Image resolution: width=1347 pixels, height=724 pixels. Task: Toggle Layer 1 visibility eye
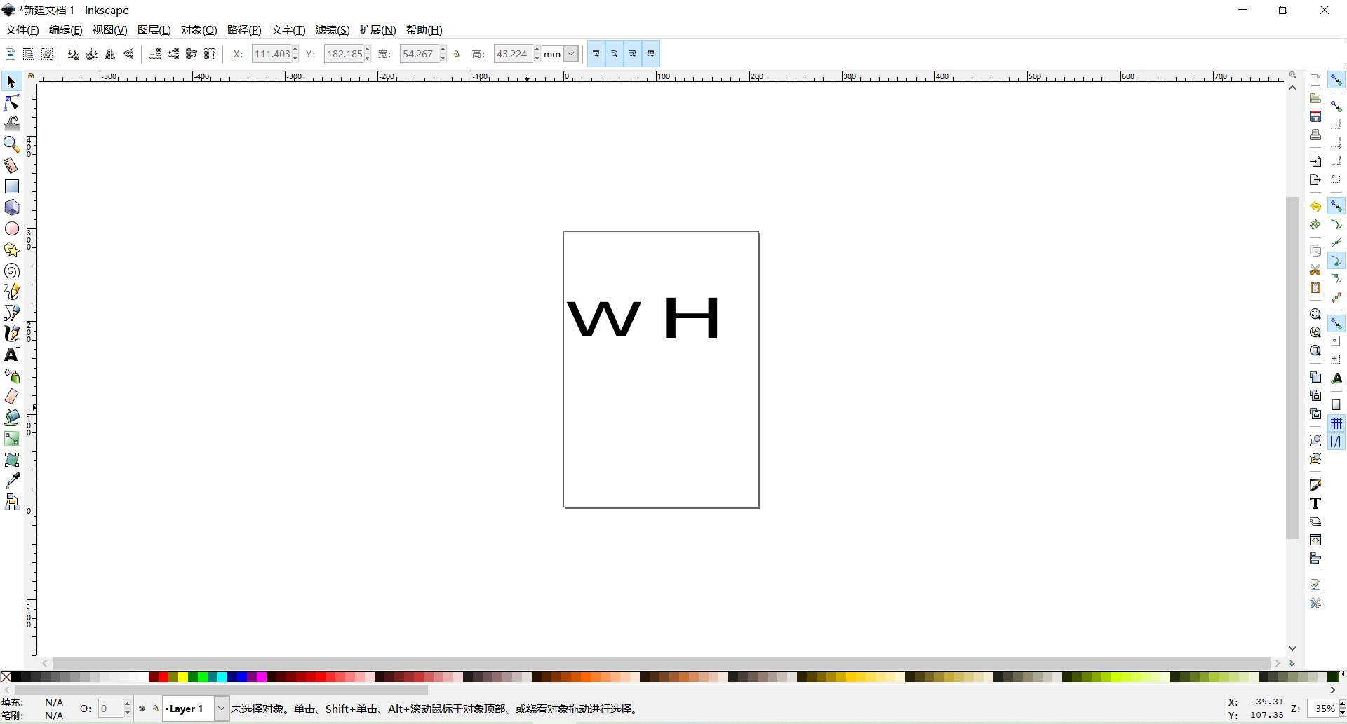pyautogui.click(x=142, y=709)
